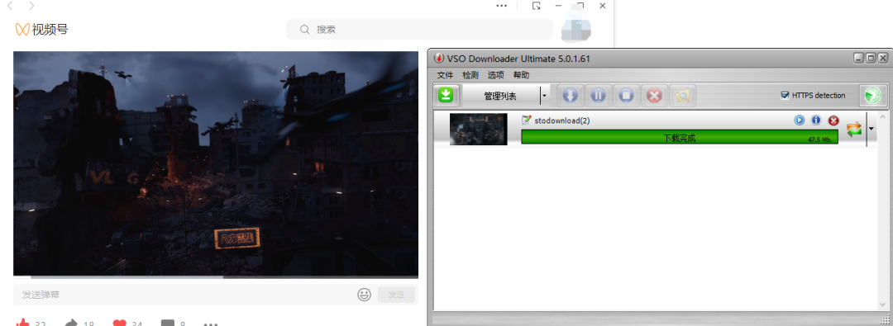Delete stodownload(2) with its red X icon
Image resolution: width=893 pixels, height=326 pixels.
(833, 120)
